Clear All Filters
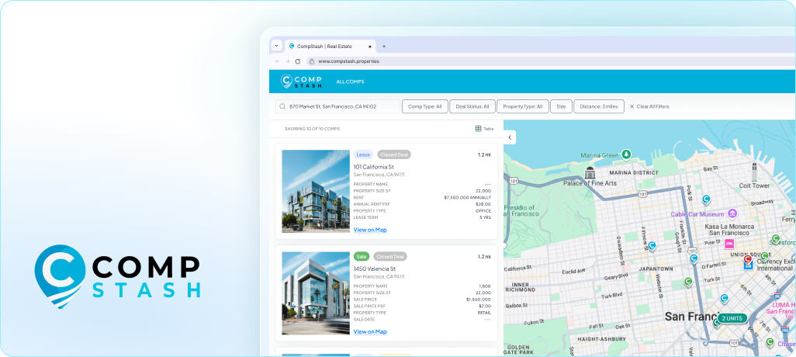This screenshot has width=796, height=357. (649, 106)
